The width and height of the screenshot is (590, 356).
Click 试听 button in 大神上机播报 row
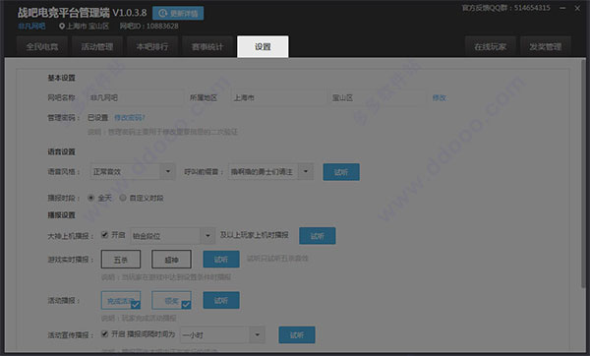(x=318, y=236)
